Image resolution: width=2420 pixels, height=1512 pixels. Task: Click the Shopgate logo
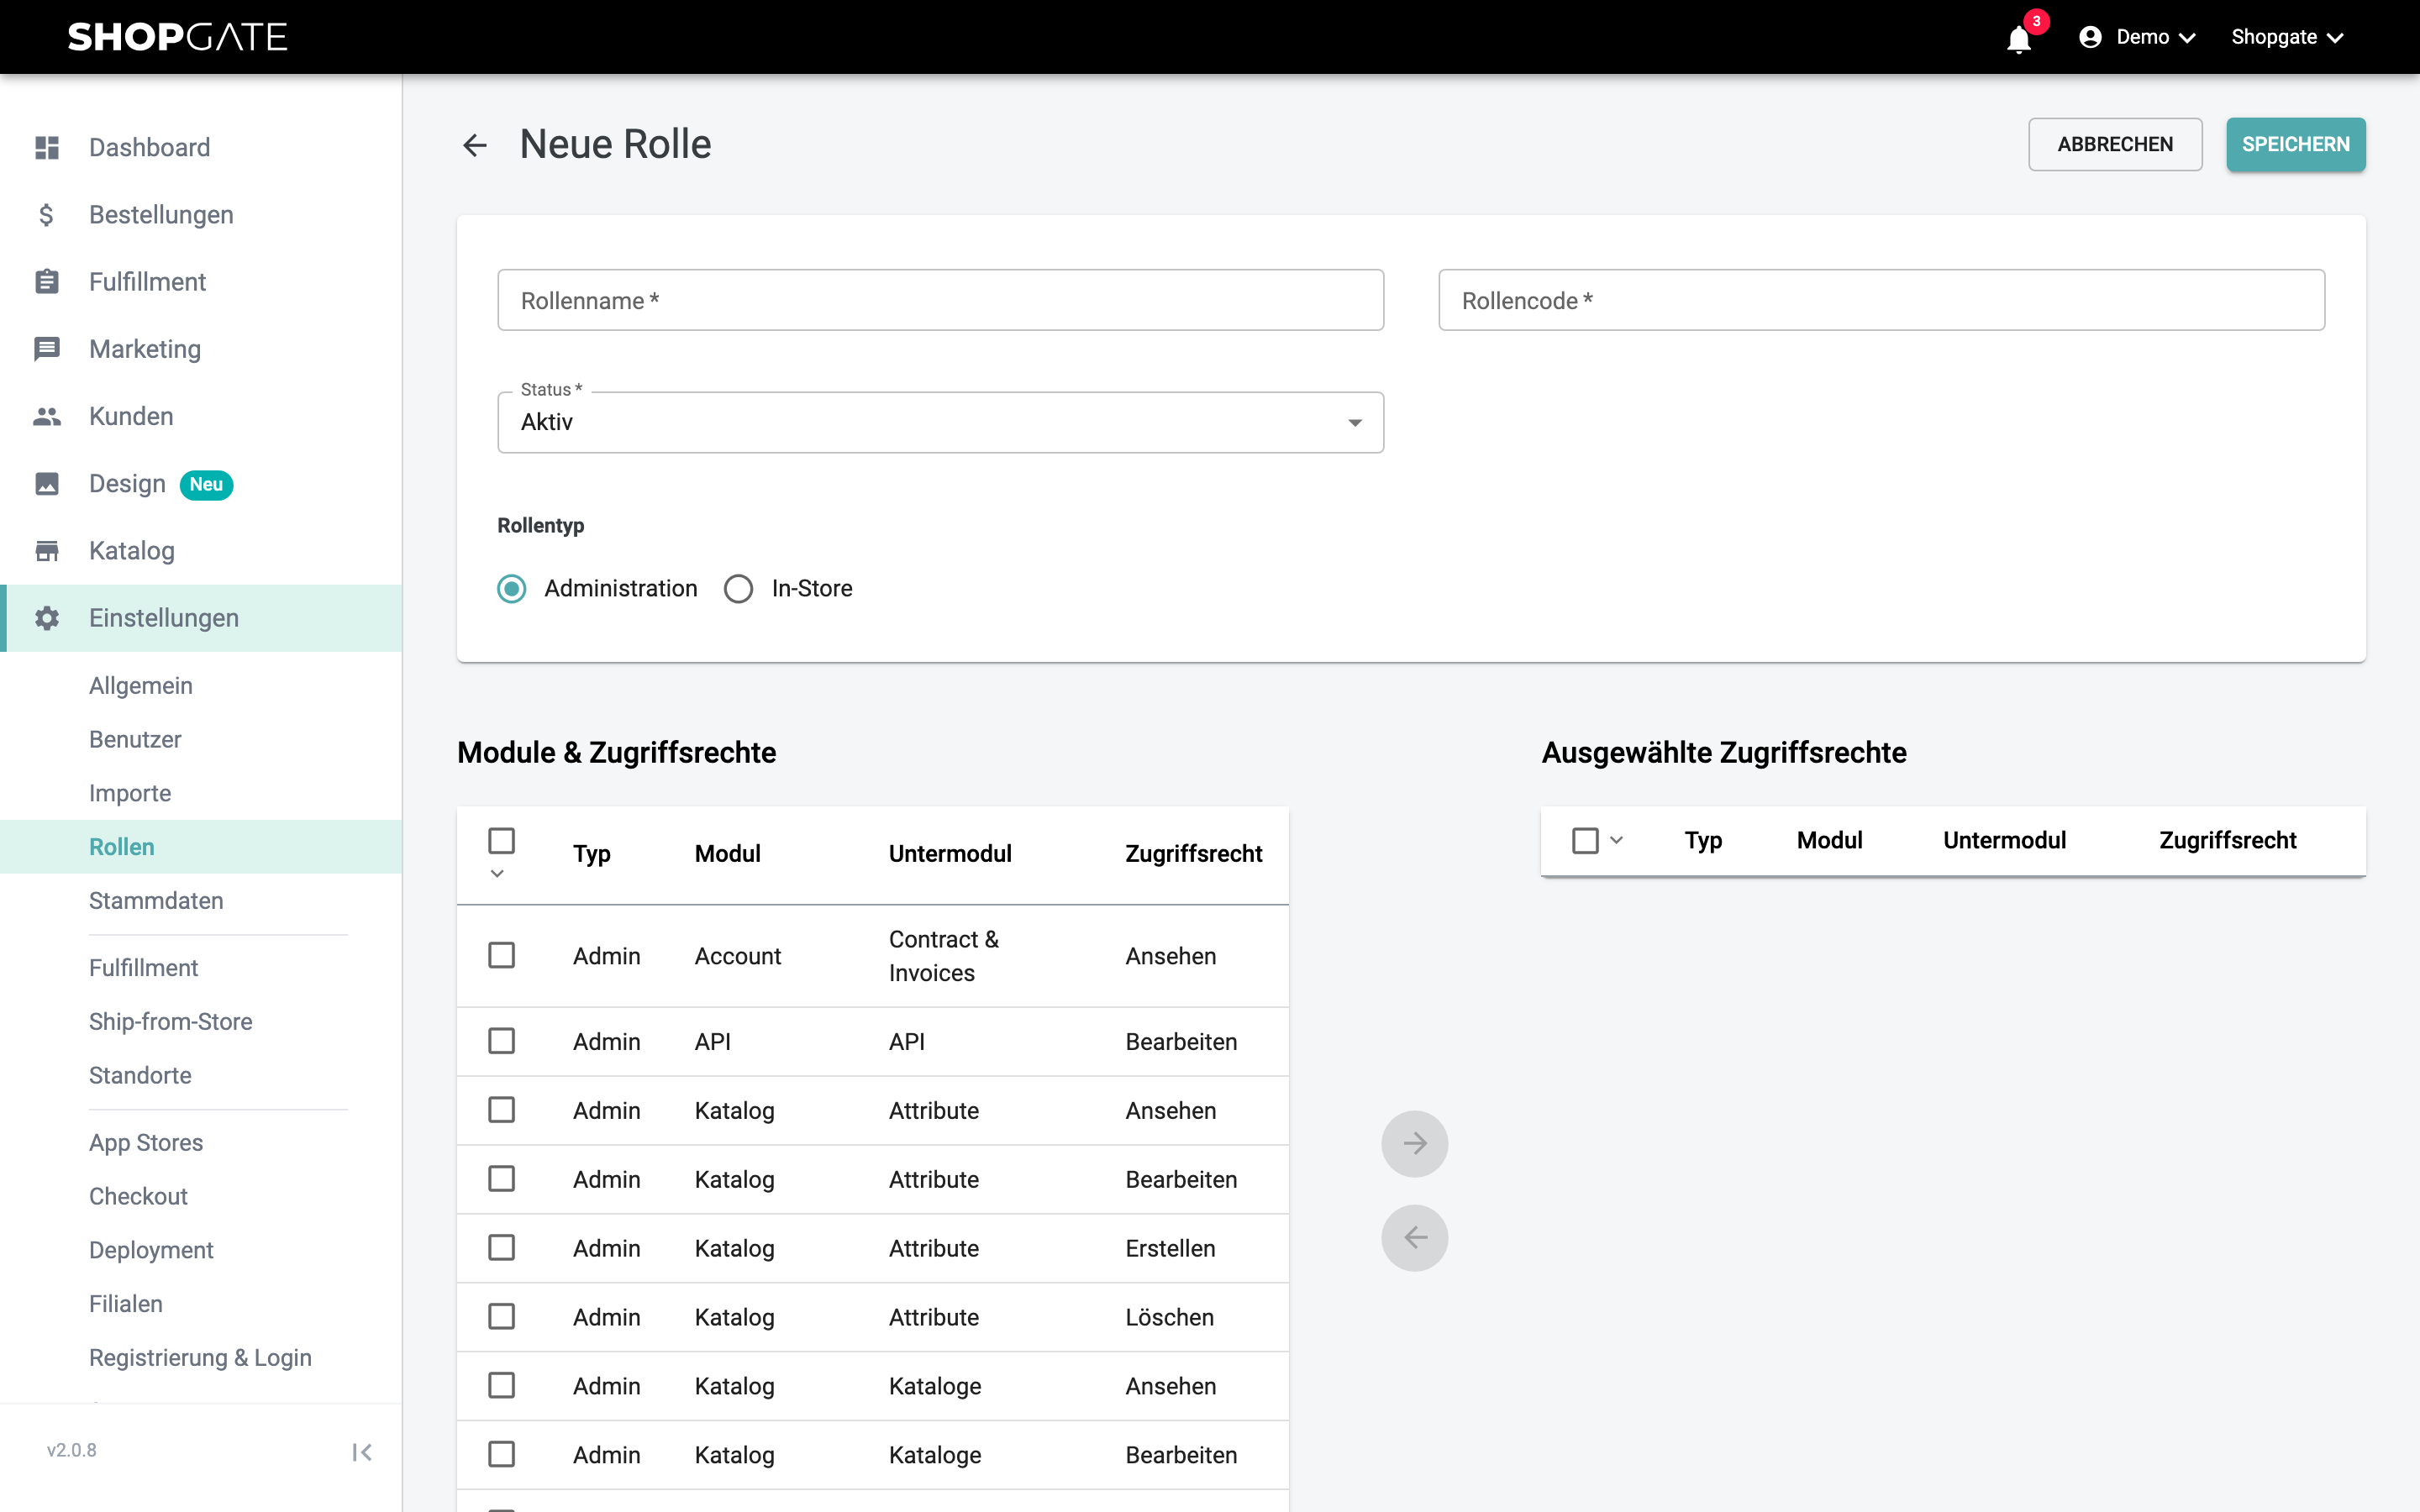click(177, 37)
